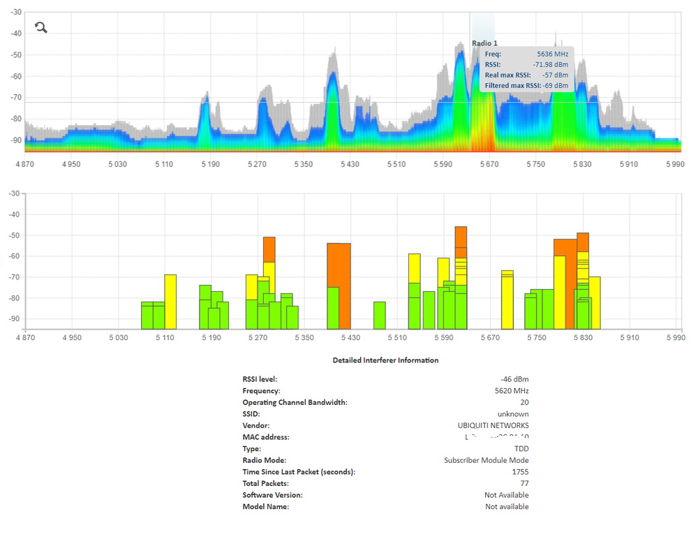Click the Detailed Interferer Information heading
Viewport: 698px width, 546px height.
386,360
